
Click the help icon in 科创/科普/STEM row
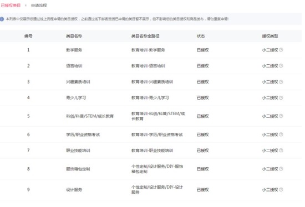pyautogui.click(x=281, y=116)
